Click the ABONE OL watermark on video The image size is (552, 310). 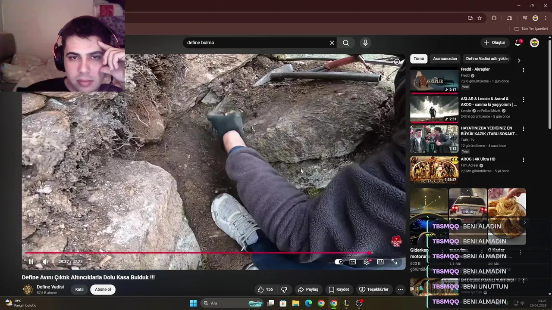click(396, 241)
